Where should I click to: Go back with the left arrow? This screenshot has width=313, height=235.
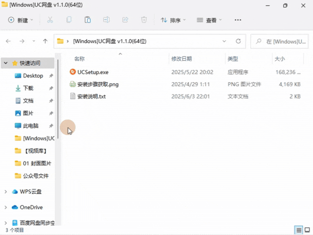coord(8,41)
